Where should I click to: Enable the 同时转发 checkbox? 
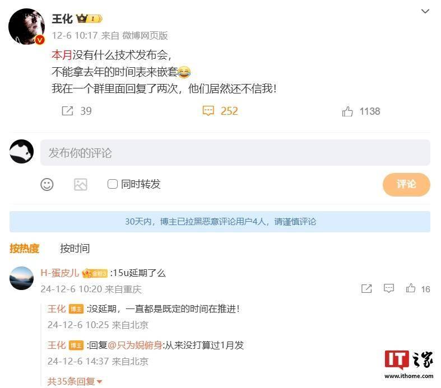113,184
